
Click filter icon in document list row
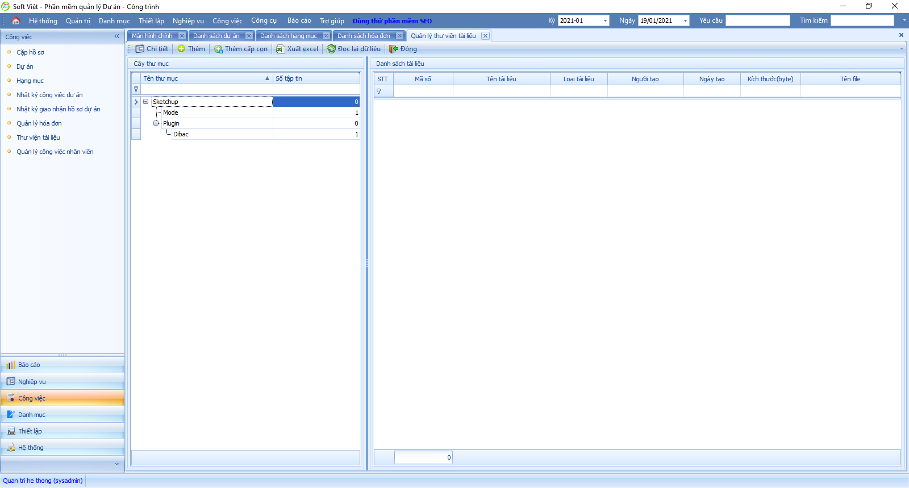click(379, 91)
